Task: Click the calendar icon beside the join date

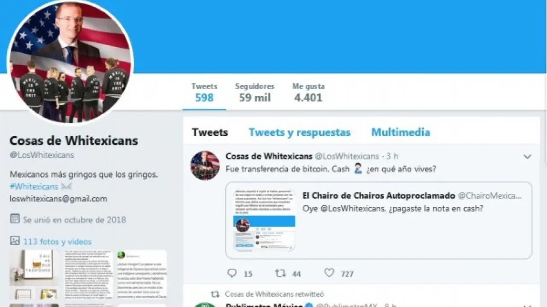Action: click(x=15, y=219)
